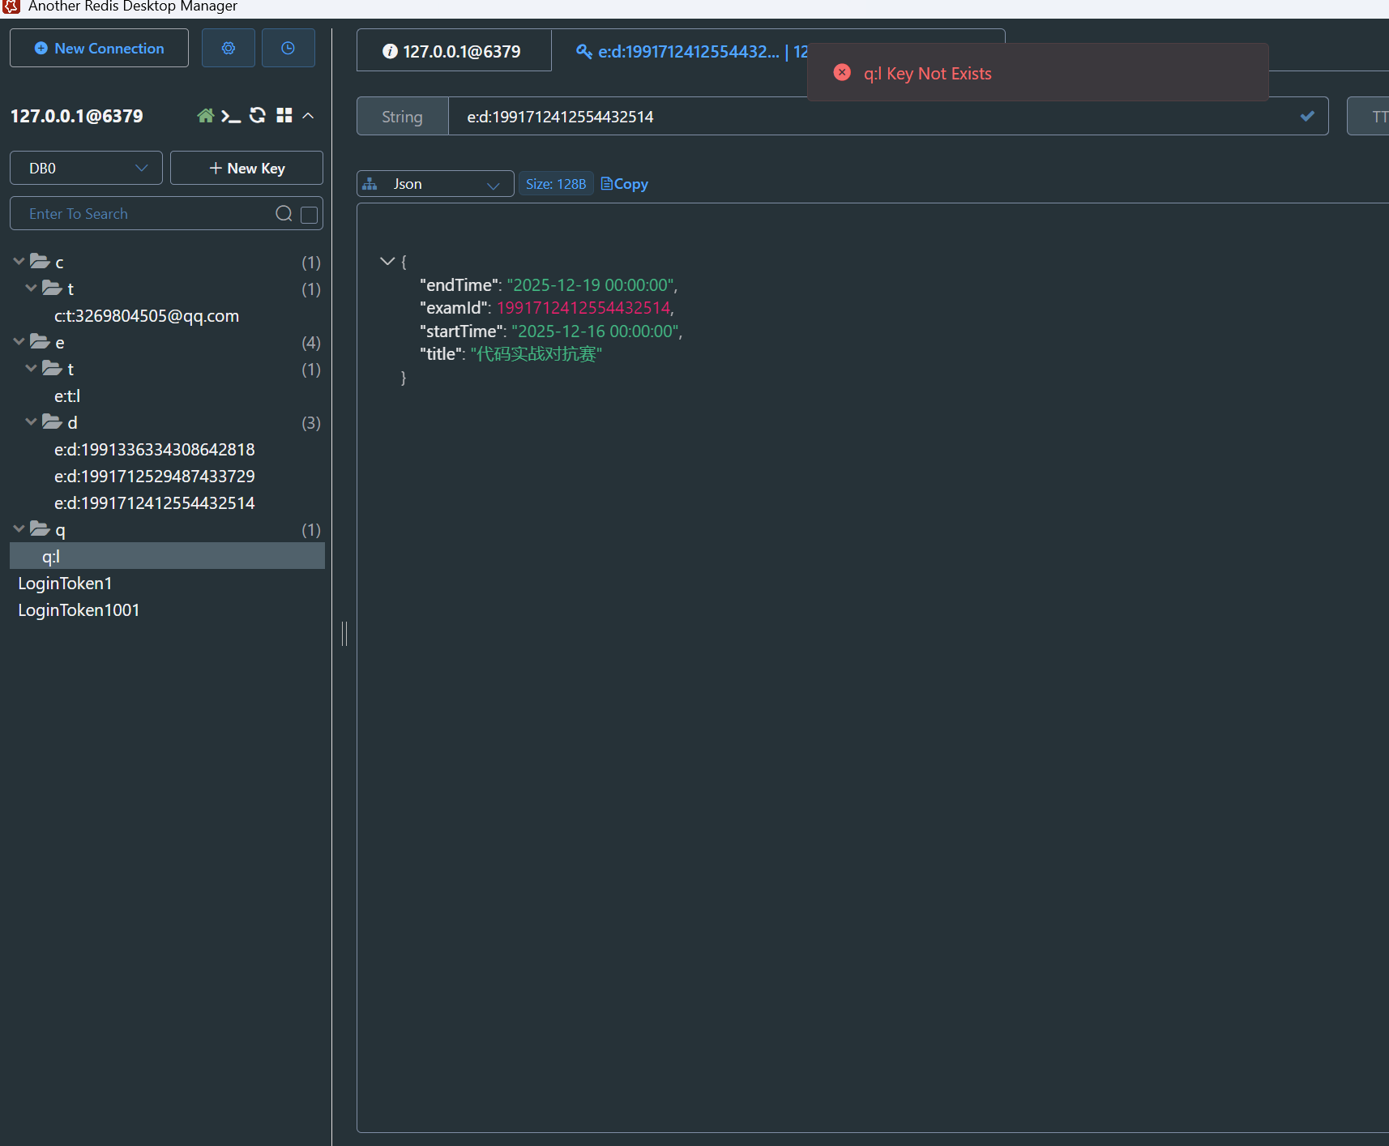Confirm key rename with checkmark icon
The height and width of the screenshot is (1146, 1389).
(x=1307, y=116)
